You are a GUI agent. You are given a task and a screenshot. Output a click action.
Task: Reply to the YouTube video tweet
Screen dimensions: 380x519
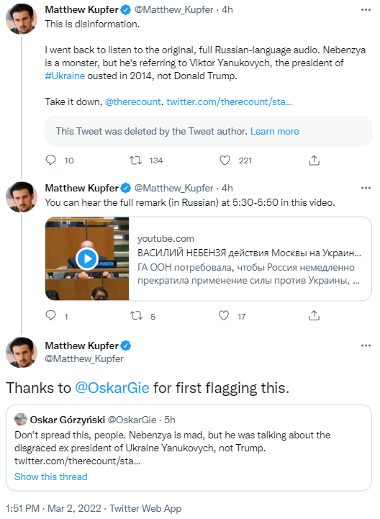pos(50,315)
